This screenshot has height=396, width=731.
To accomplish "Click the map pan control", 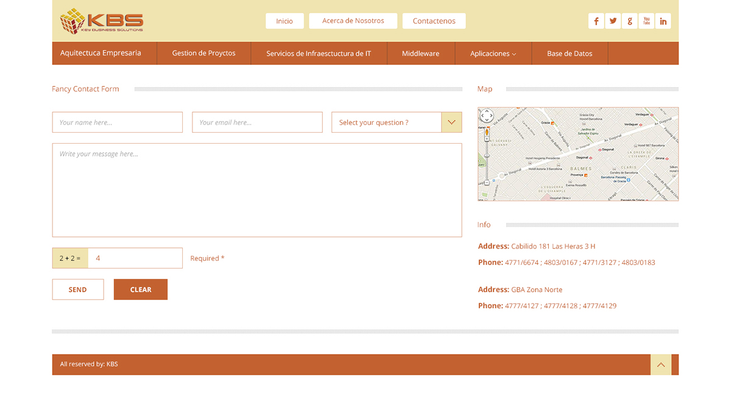I will [486, 116].
